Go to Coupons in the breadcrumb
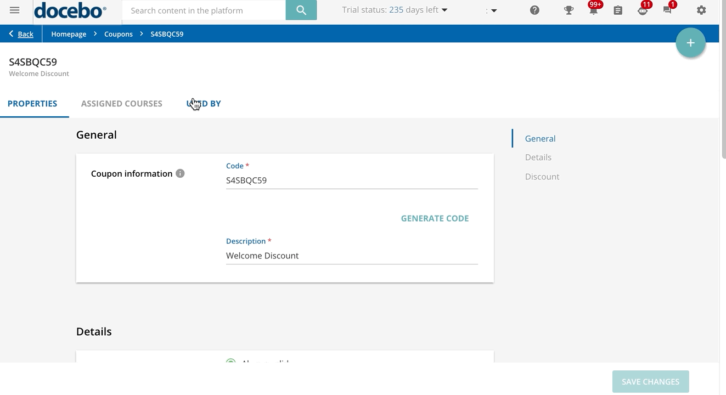The image size is (726, 395). pos(119,34)
